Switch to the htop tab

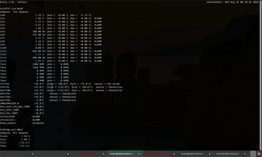(42, 154)
